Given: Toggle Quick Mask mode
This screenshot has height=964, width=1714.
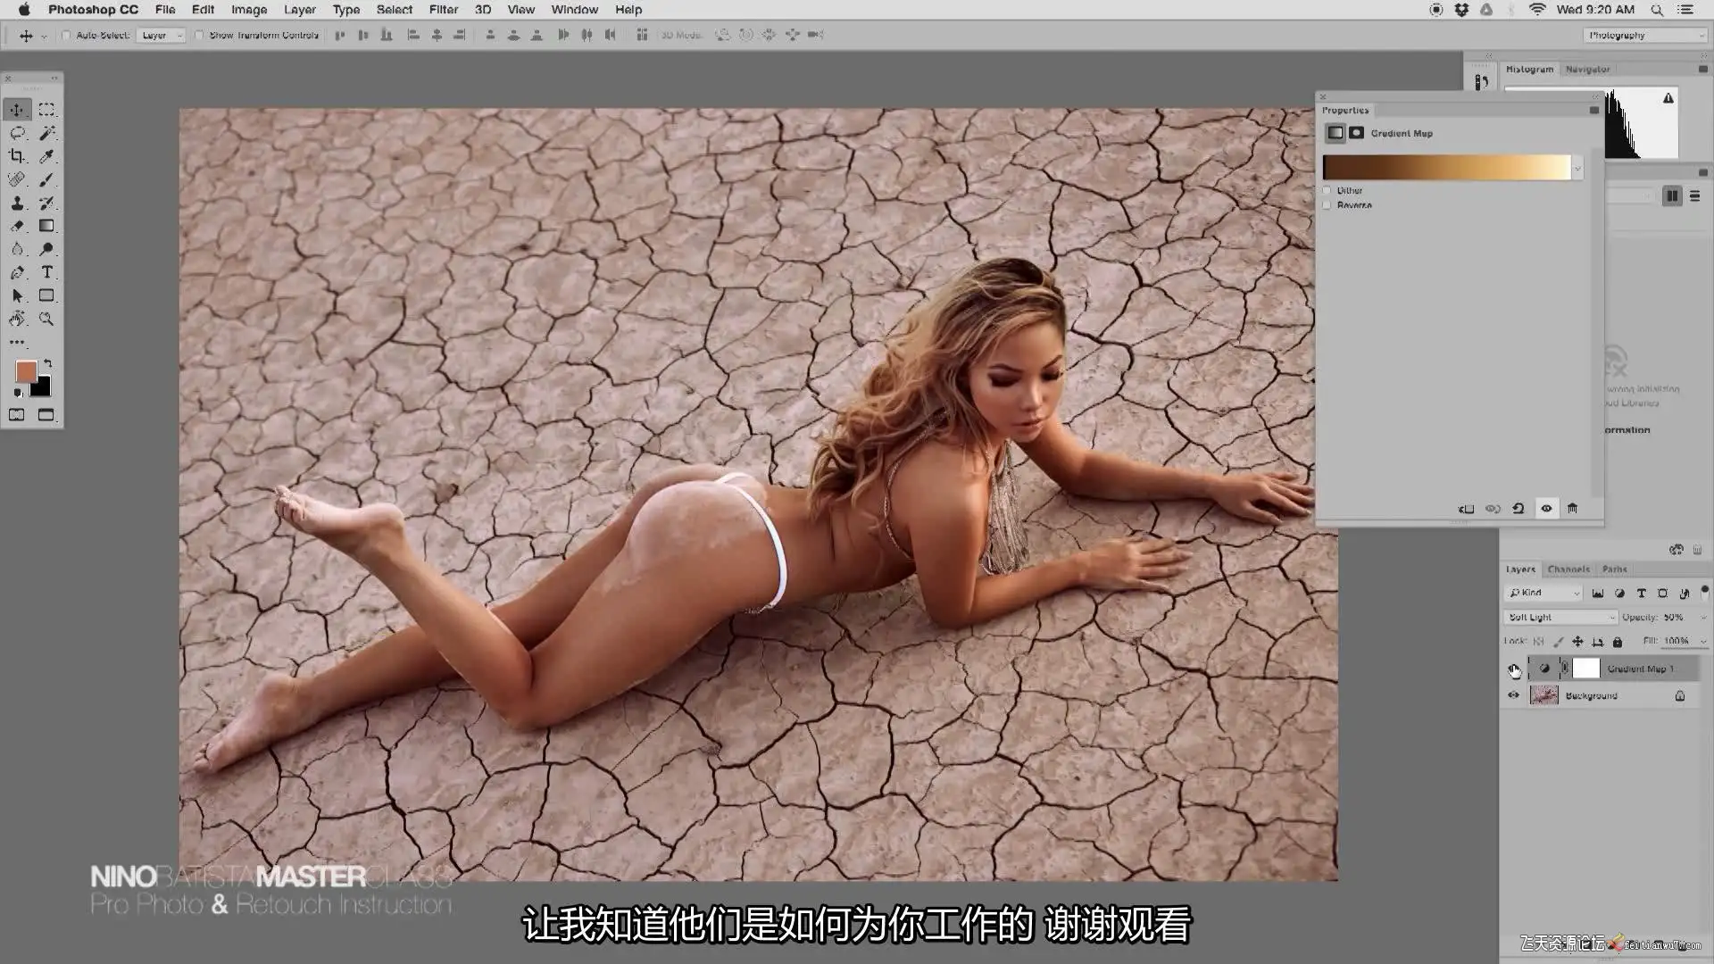Looking at the screenshot, I should pos(17,415).
